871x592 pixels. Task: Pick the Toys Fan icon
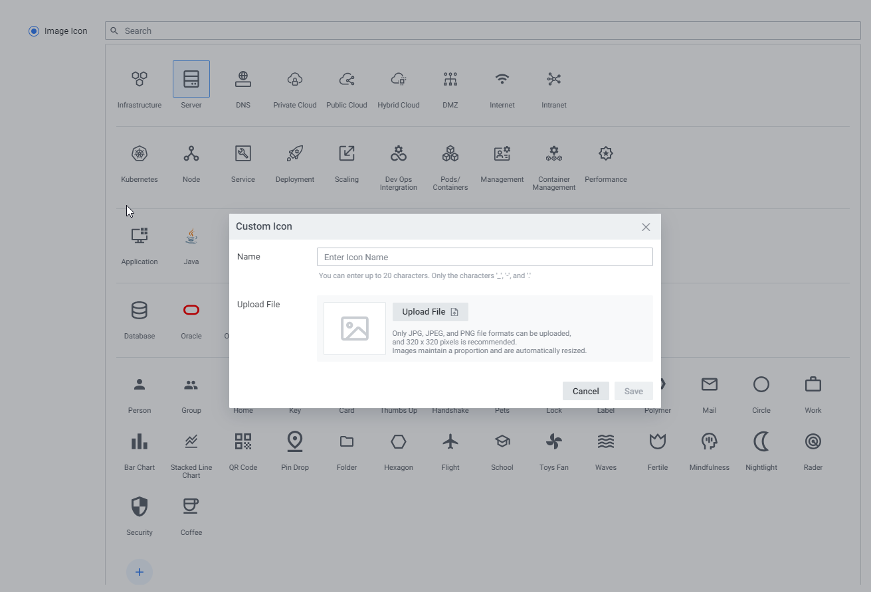click(x=554, y=442)
